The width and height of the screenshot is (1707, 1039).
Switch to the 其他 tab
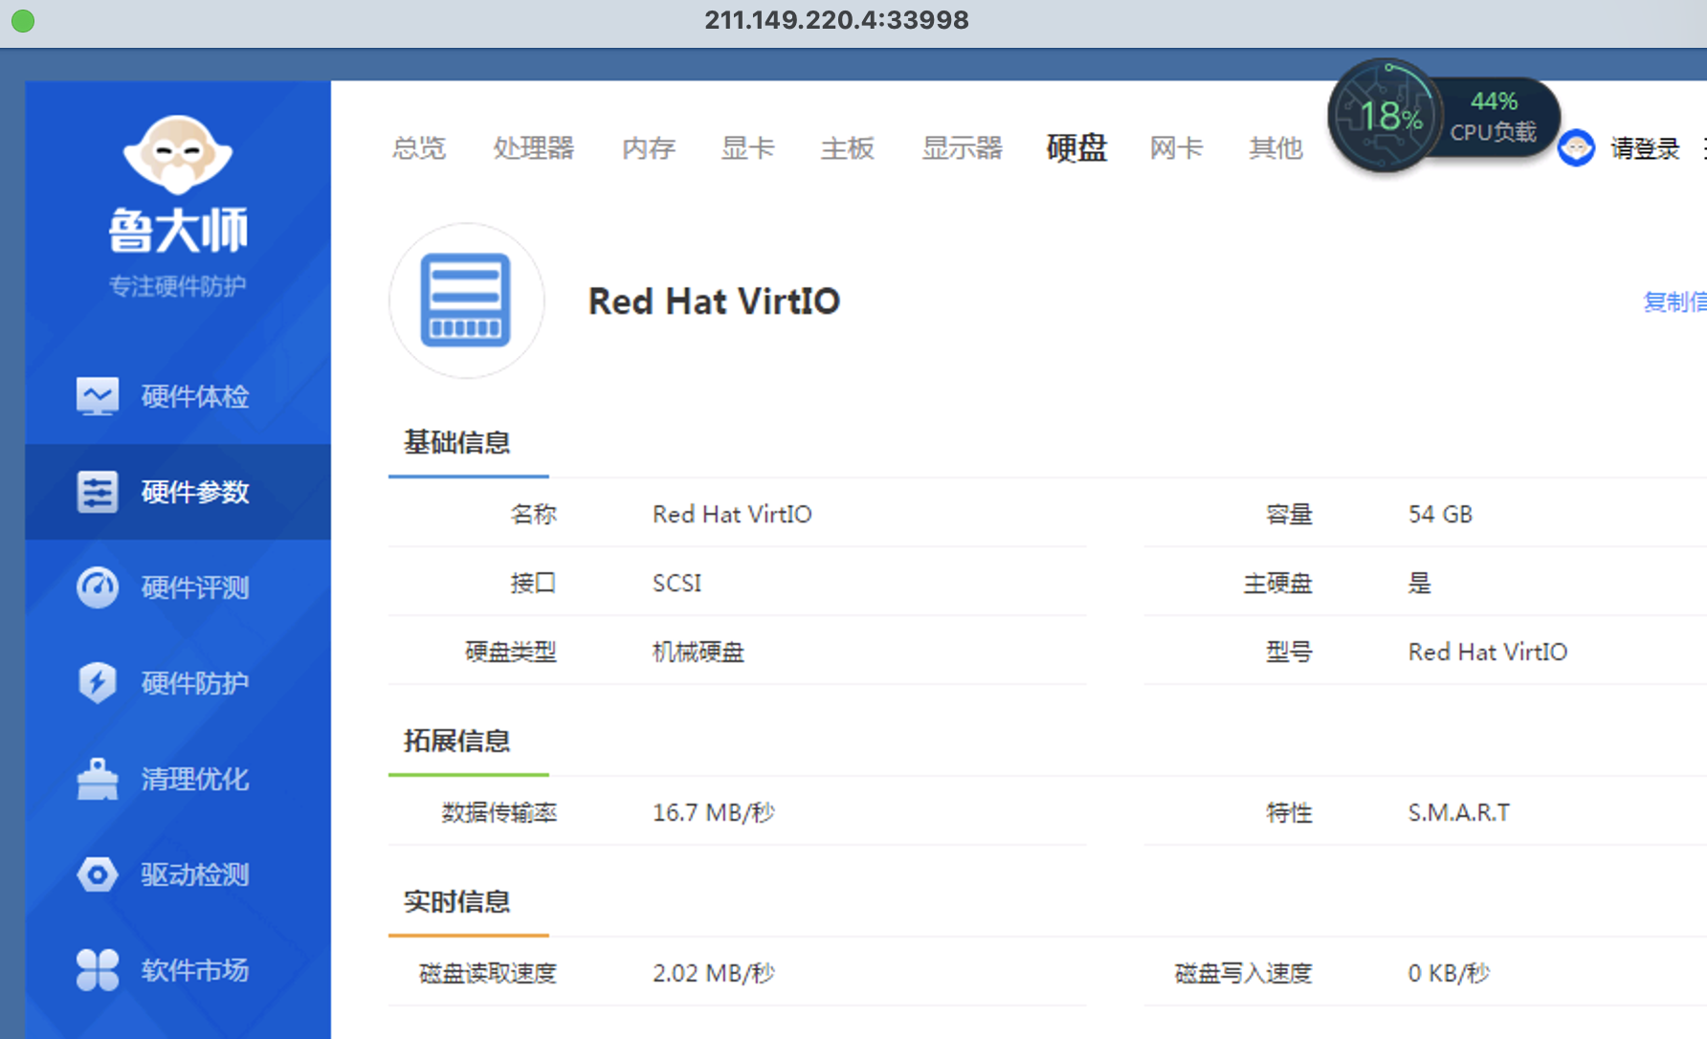click(1276, 148)
